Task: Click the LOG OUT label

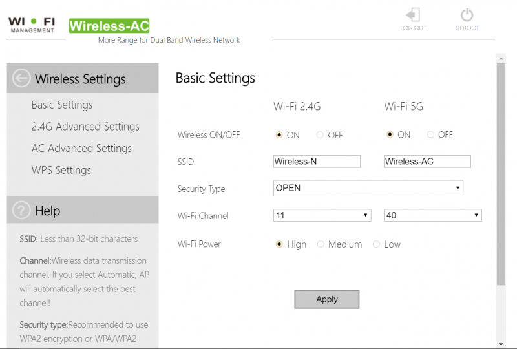Action: pos(413,28)
